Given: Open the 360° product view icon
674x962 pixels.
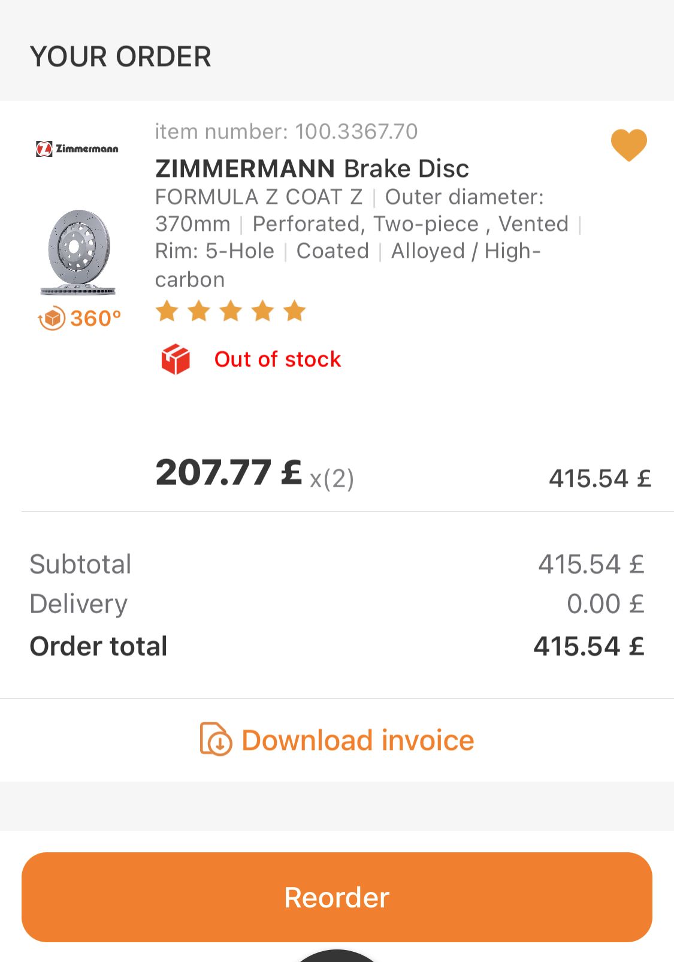Looking at the screenshot, I should point(79,318).
